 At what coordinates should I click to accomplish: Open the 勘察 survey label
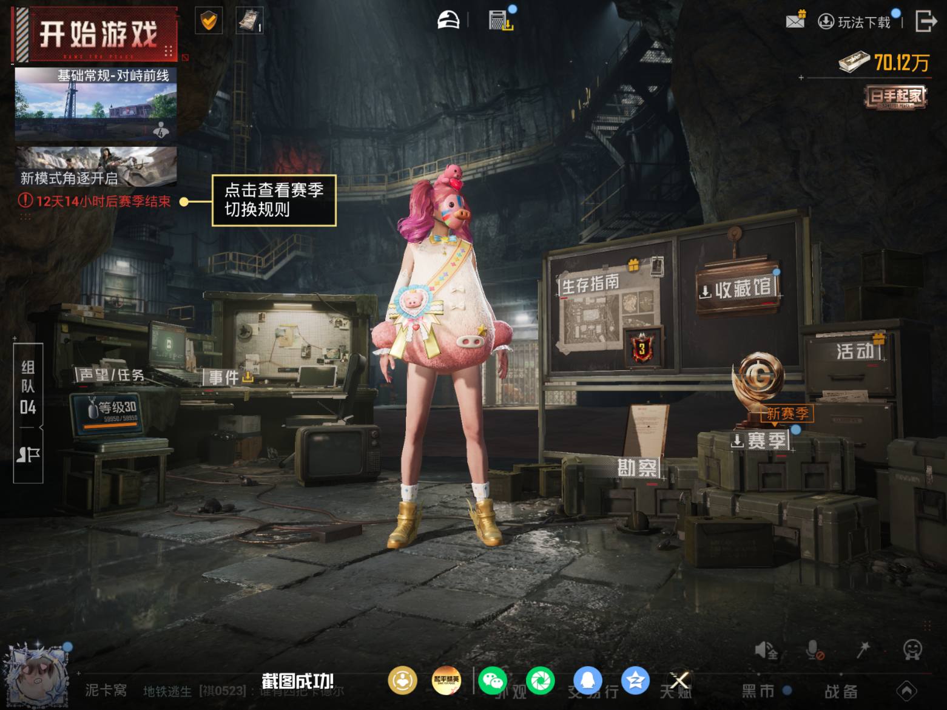click(636, 468)
